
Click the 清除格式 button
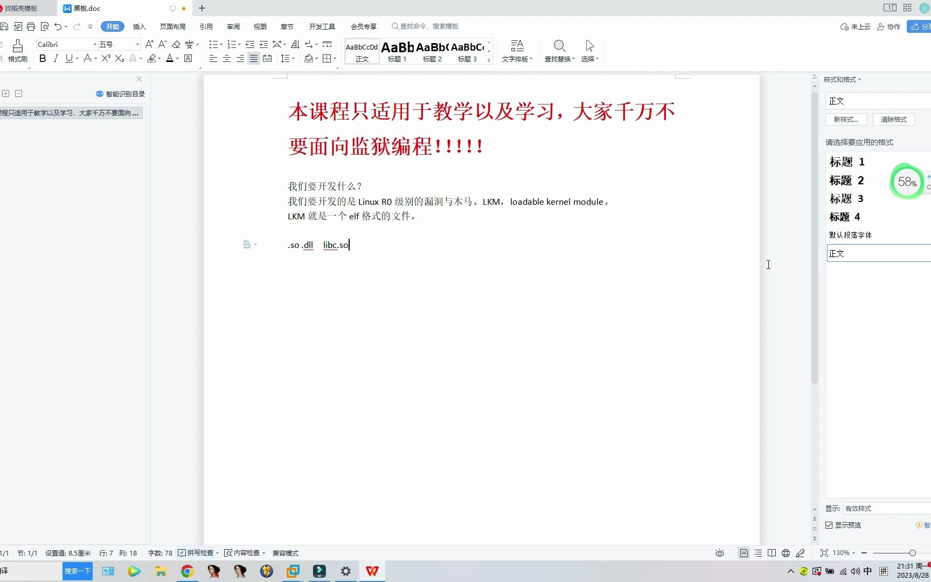coord(893,120)
